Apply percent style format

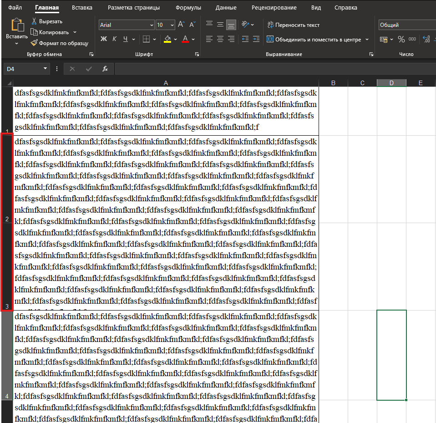(401, 39)
